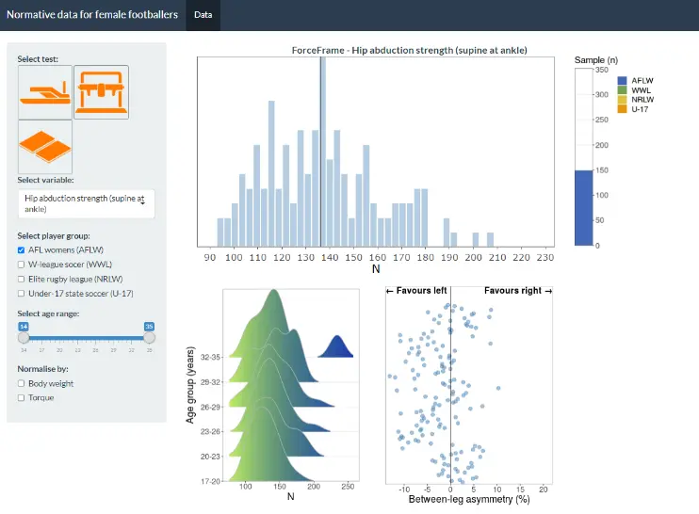
Task: Click the green WWL legend swatch
Action: click(622, 90)
